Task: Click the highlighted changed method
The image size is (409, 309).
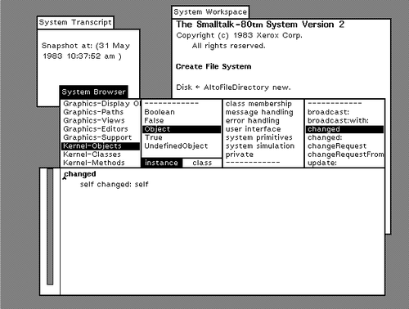Action: [344, 129]
